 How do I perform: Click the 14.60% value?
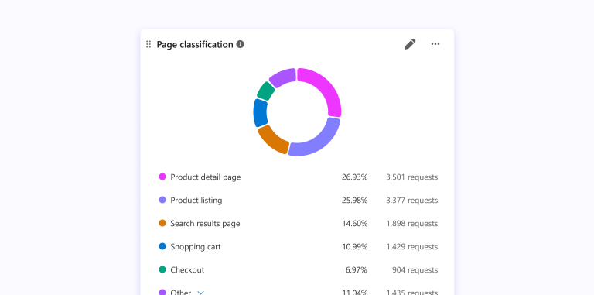point(354,224)
